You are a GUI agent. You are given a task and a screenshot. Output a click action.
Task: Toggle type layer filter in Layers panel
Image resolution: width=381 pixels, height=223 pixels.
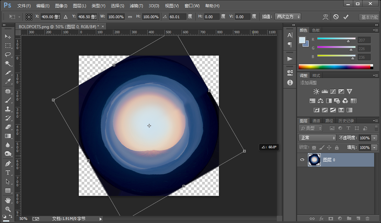point(348,128)
